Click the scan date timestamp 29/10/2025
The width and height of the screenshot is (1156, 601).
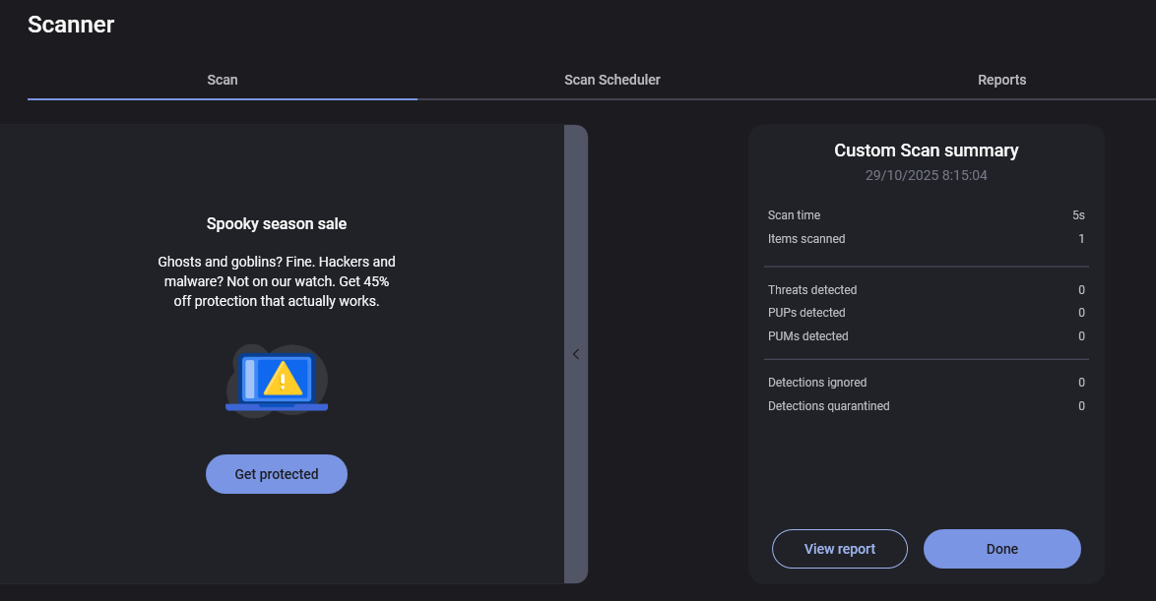(x=926, y=176)
